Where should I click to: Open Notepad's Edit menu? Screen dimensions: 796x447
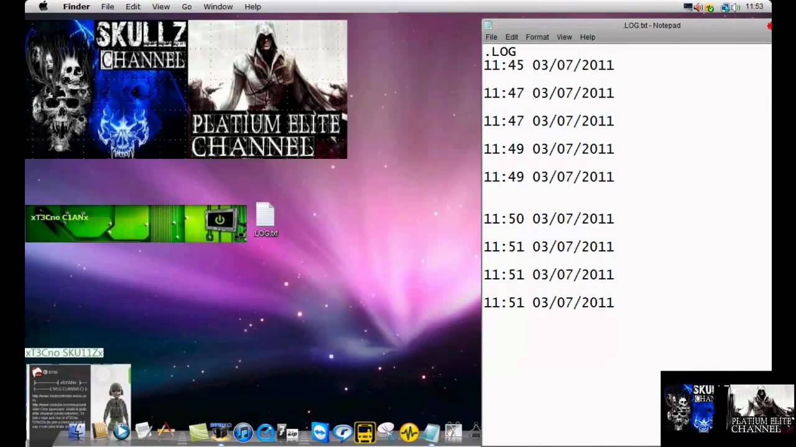pos(512,37)
